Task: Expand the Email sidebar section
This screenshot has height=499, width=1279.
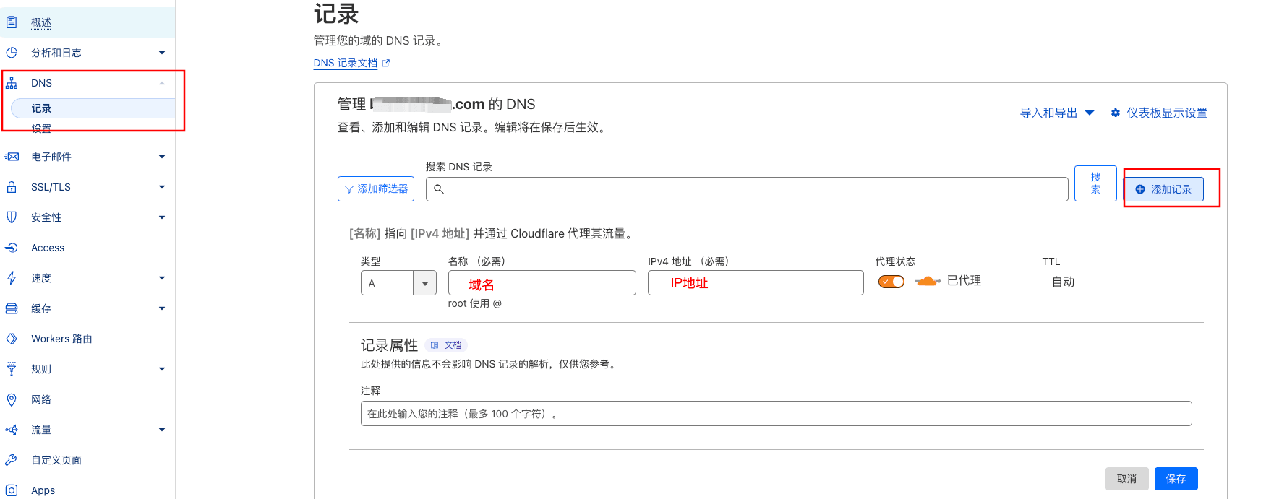Action: click(x=162, y=157)
